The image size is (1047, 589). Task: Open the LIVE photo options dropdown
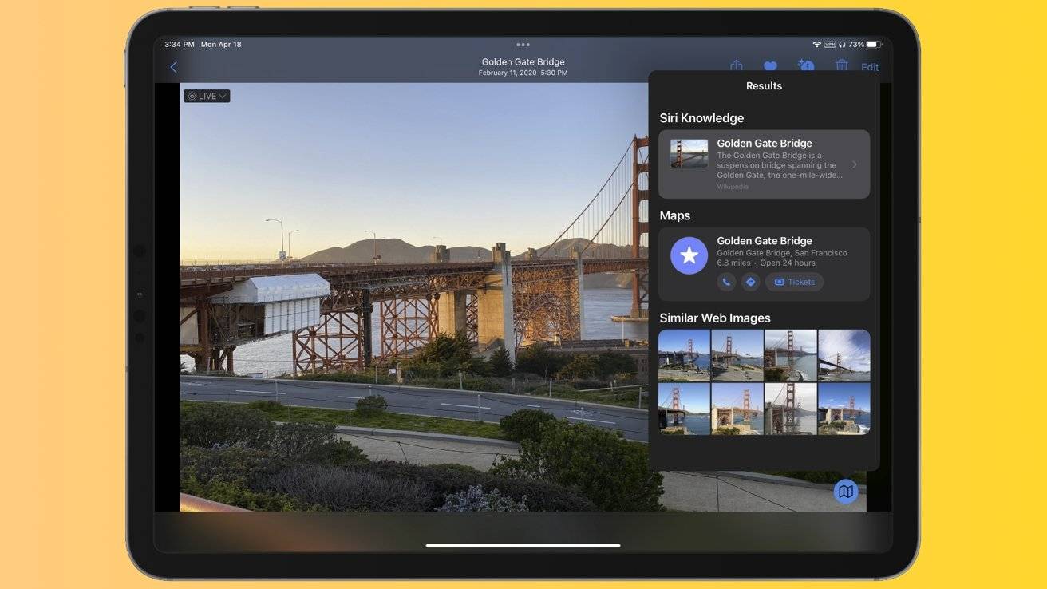click(207, 96)
